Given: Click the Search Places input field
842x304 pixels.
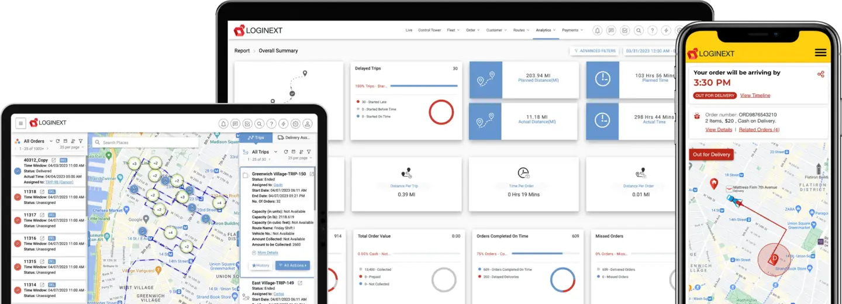Looking at the screenshot, I should coord(146,142).
